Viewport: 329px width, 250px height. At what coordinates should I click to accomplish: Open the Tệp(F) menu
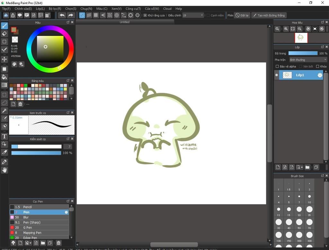click(6, 9)
